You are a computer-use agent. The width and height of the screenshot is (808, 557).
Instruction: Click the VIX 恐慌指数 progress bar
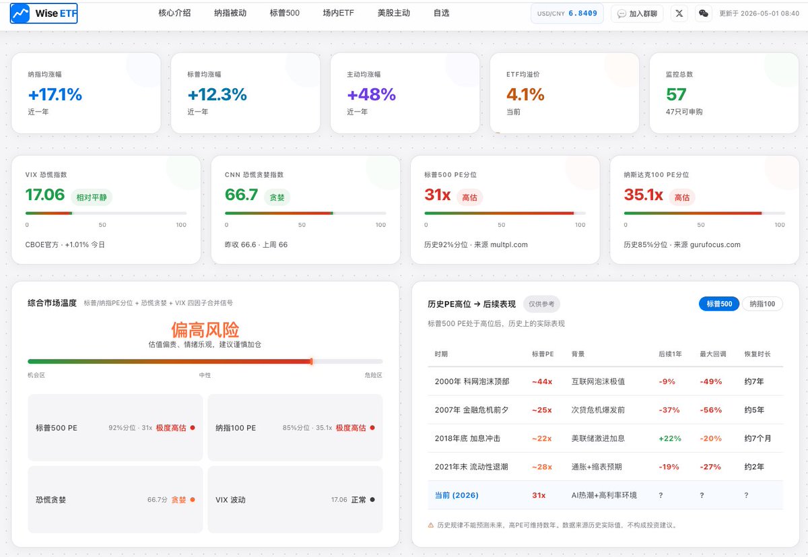pos(106,214)
